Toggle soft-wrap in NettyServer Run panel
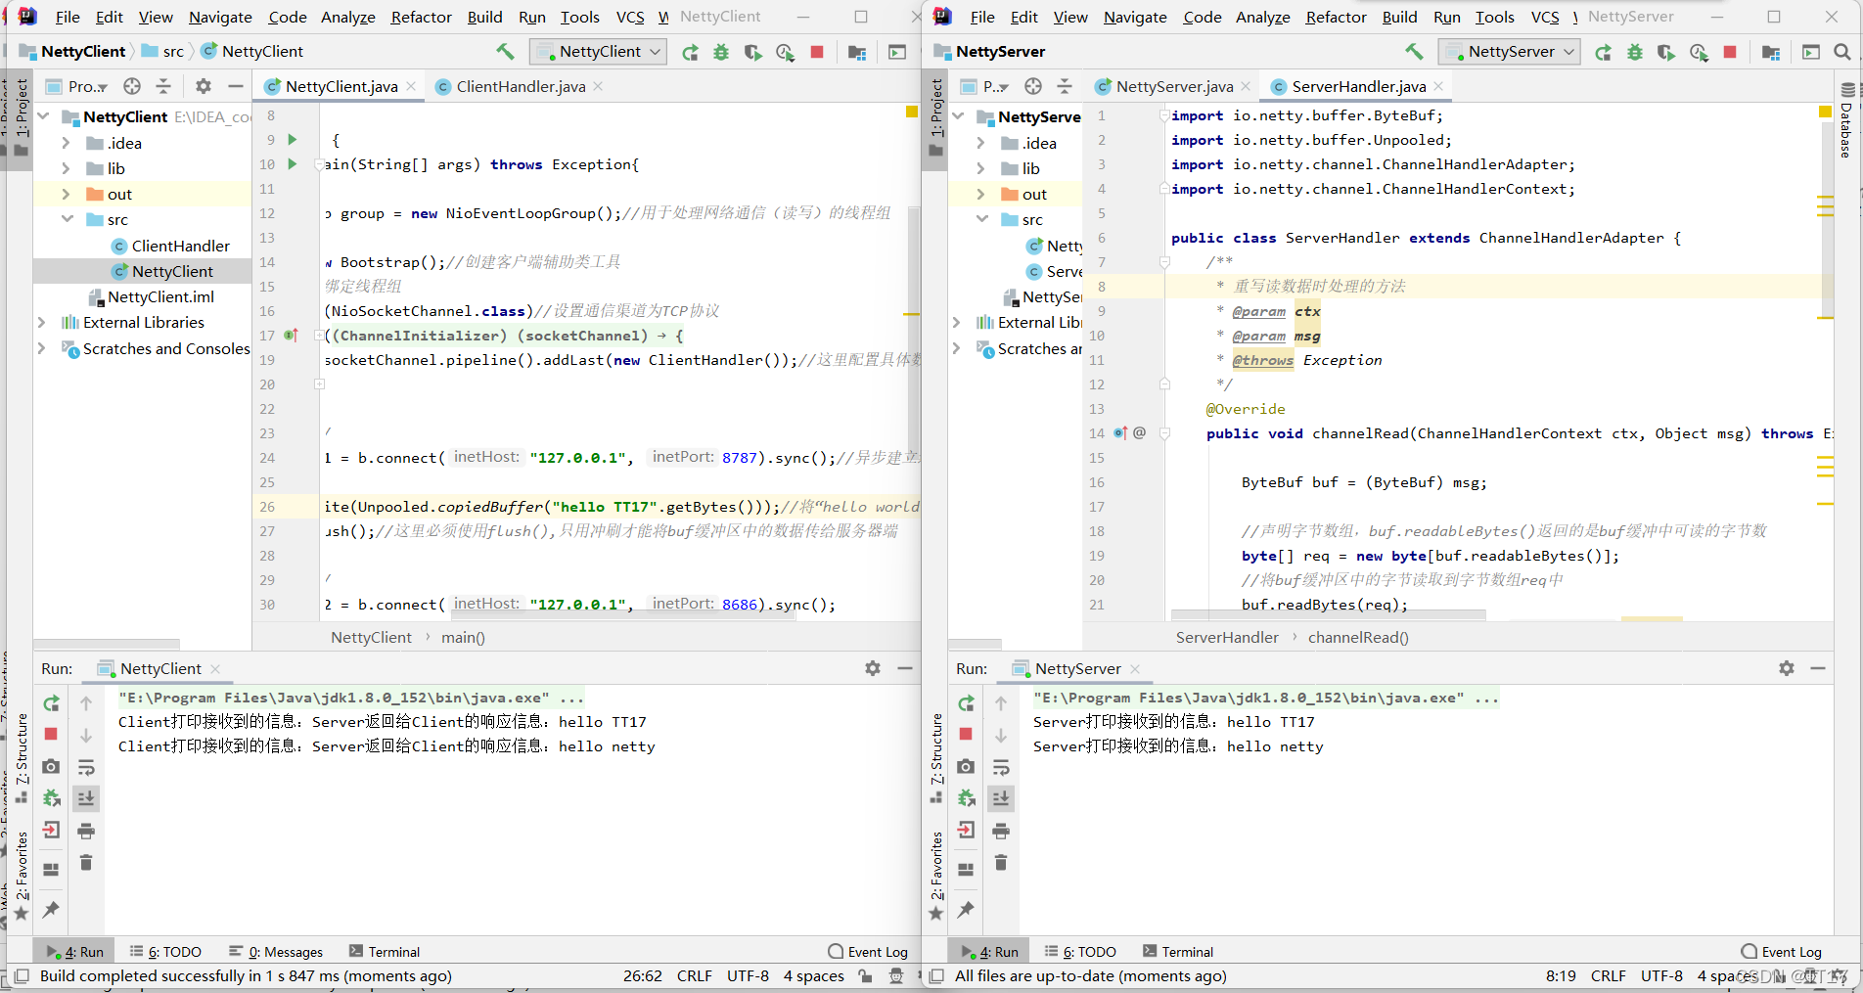The width and height of the screenshot is (1863, 993). point(1001,767)
